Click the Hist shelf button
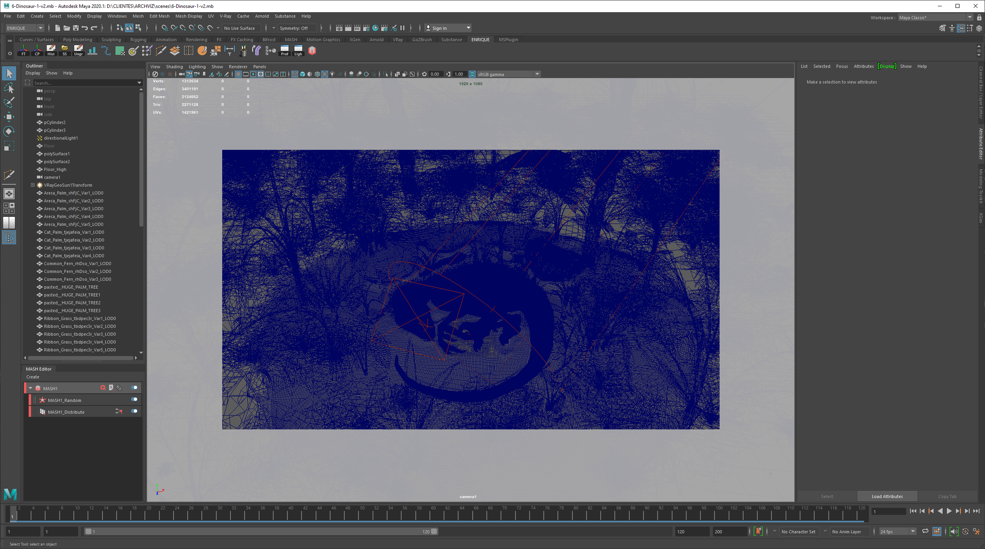985x549 pixels. coord(51,50)
